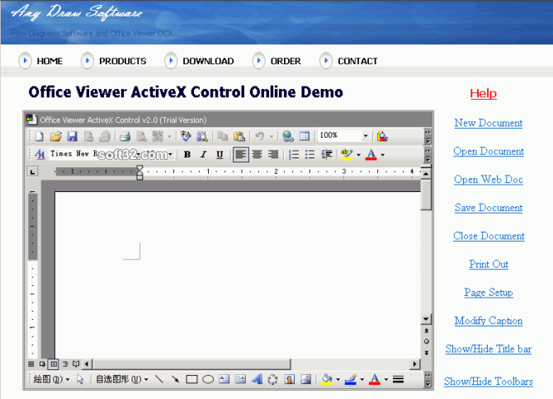Open the Draw menu dropdown

tap(51, 379)
